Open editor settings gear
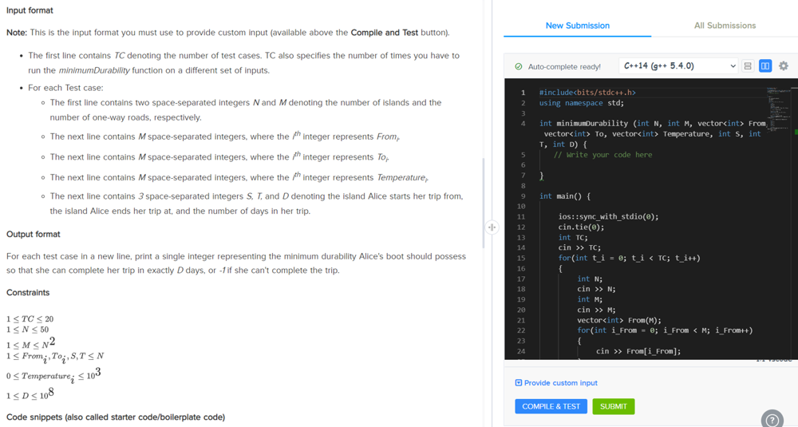The height and width of the screenshot is (427, 798). pyautogui.click(x=784, y=65)
